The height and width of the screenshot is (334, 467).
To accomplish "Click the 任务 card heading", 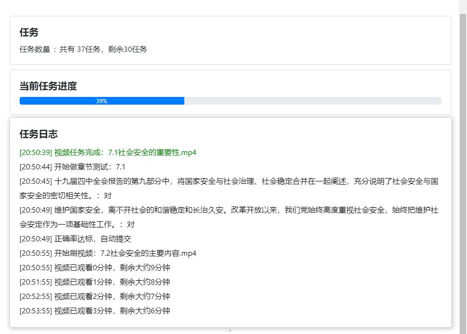I will (29, 32).
